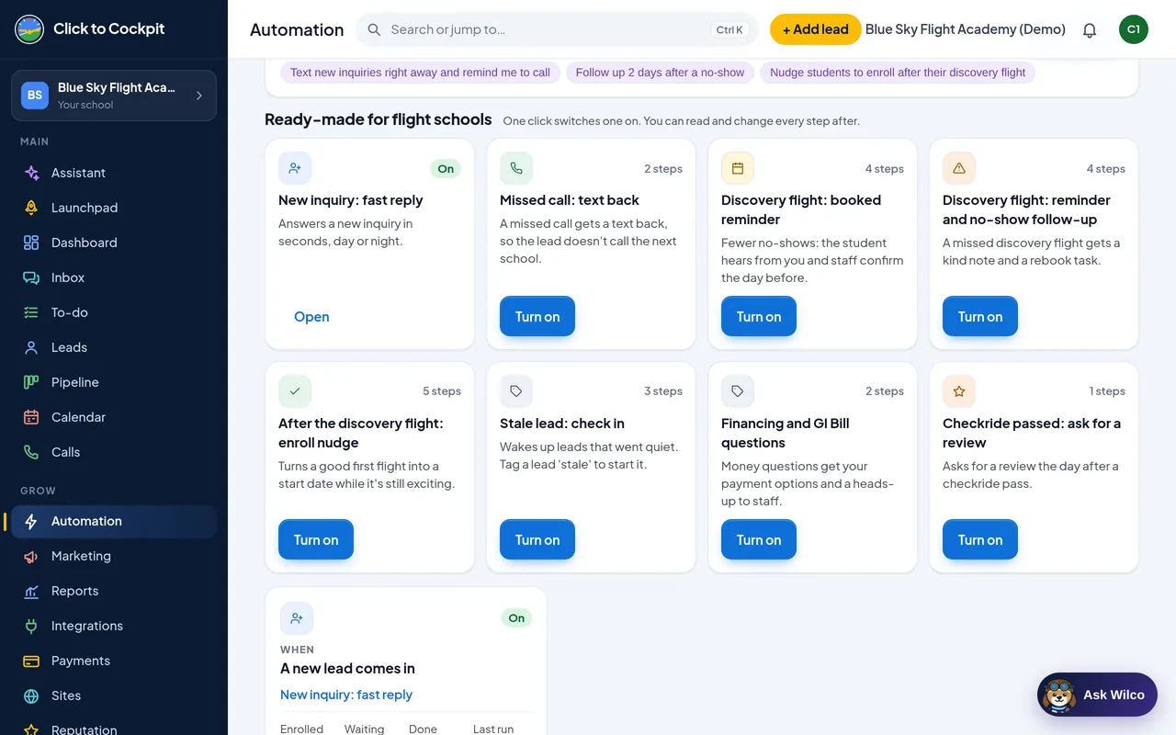The image size is (1176, 735).
Task: Turn on Stale lead: check in
Action: point(537,539)
